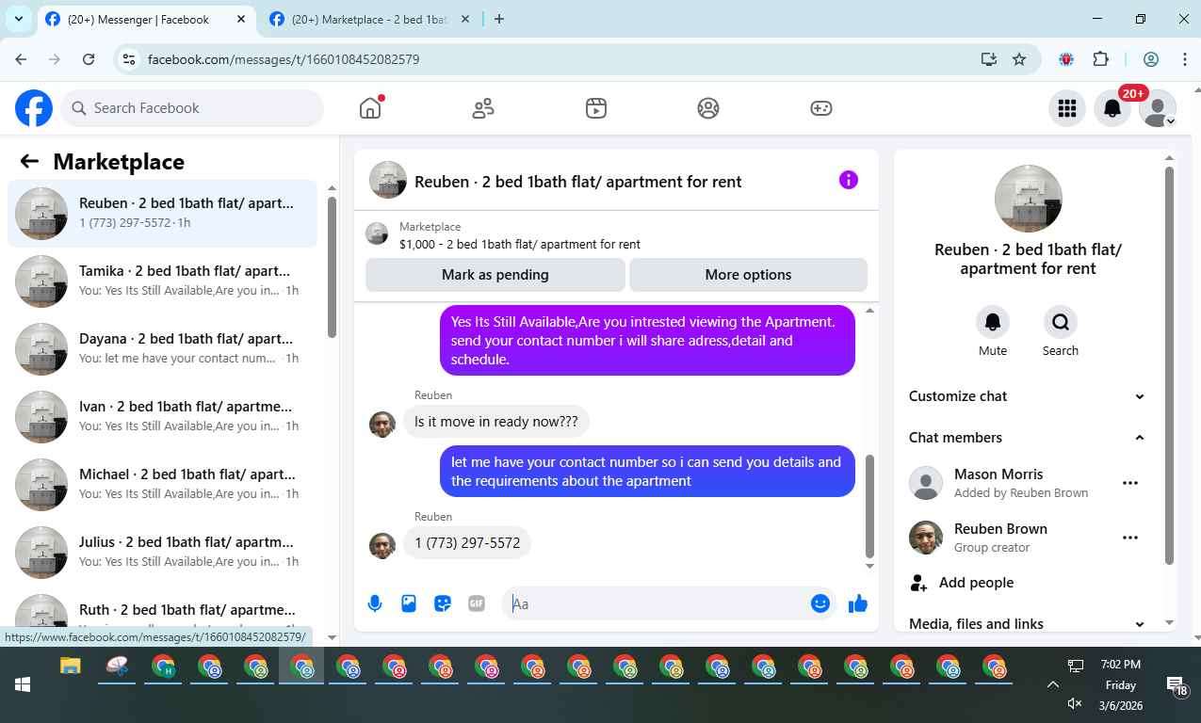
Task: Open Reuben conversation in the list
Action: (x=162, y=214)
